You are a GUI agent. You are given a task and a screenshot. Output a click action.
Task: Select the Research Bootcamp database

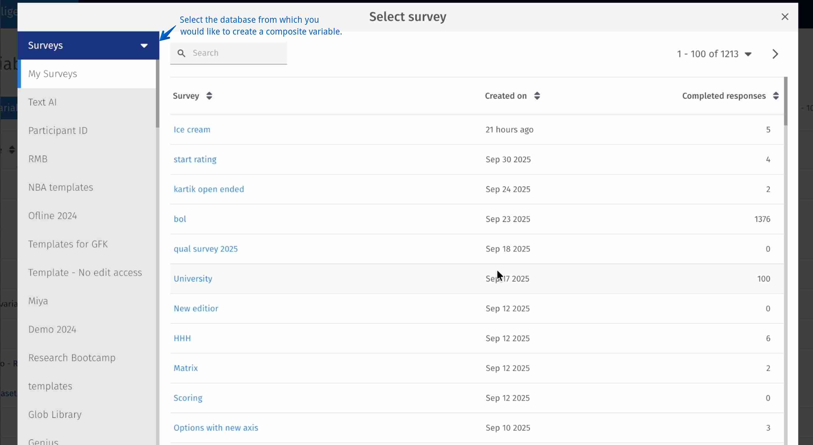pyautogui.click(x=72, y=357)
